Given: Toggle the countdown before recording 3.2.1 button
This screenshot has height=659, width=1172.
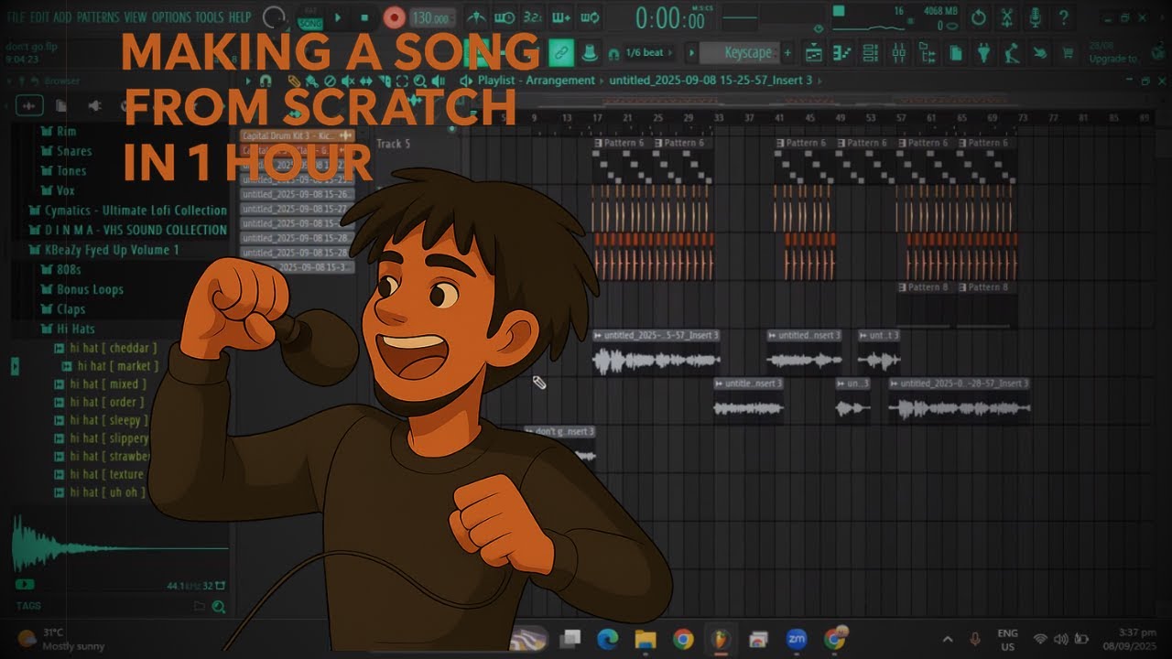Looking at the screenshot, I should [532, 17].
